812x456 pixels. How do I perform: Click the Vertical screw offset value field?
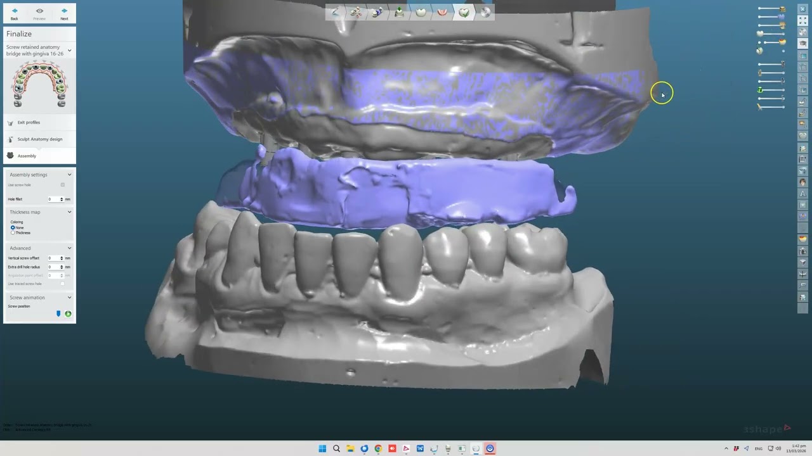coord(53,258)
